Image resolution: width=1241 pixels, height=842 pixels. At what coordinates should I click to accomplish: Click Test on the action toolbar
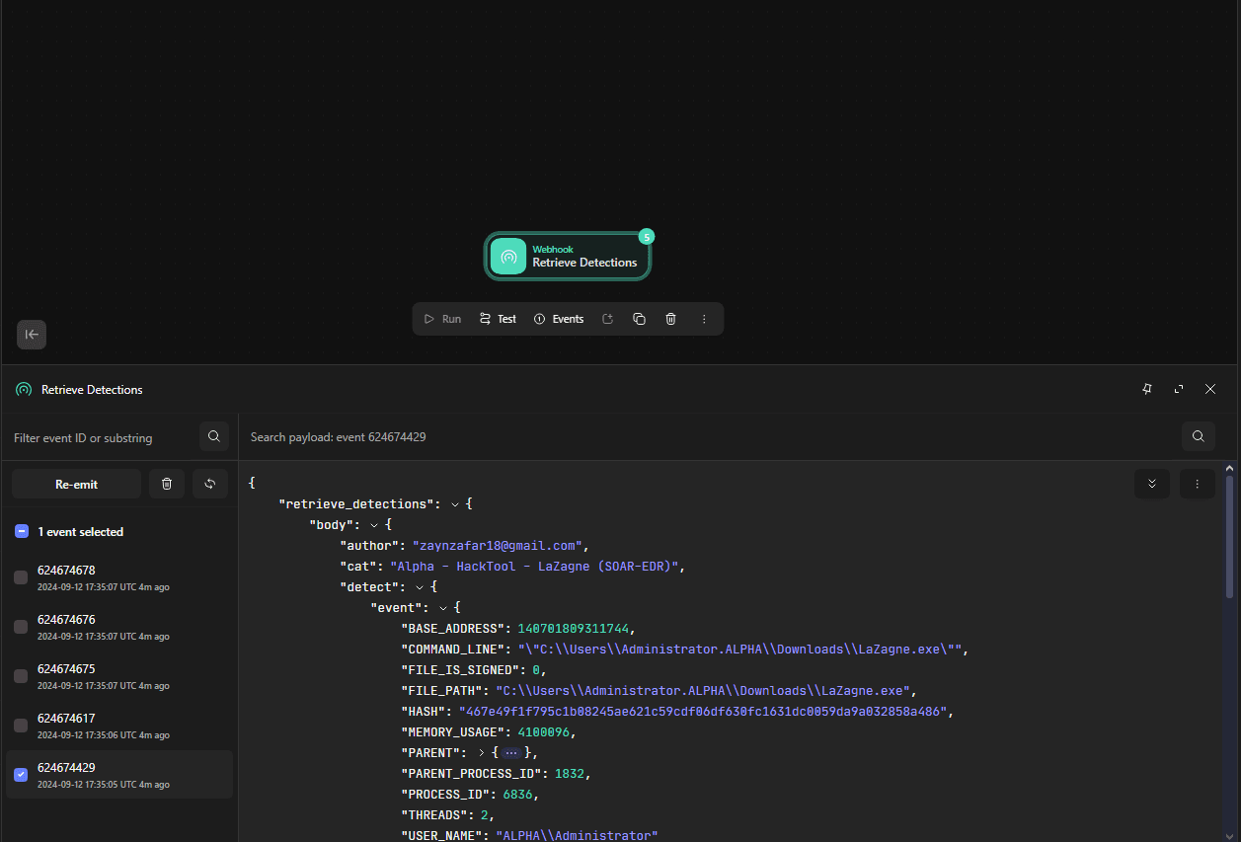(x=497, y=318)
